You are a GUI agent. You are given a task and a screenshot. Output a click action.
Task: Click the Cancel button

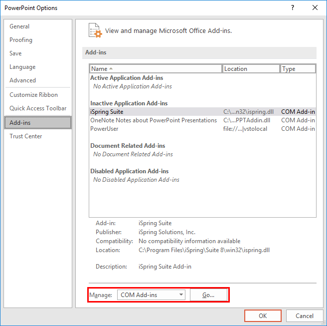click(x=305, y=316)
